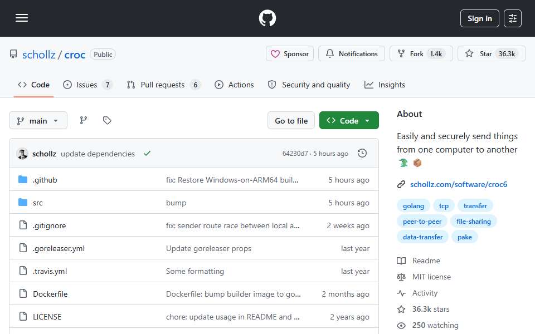Viewport: 535px width, 334px height.
Task: Select the golang topic tag
Action: pos(413,206)
